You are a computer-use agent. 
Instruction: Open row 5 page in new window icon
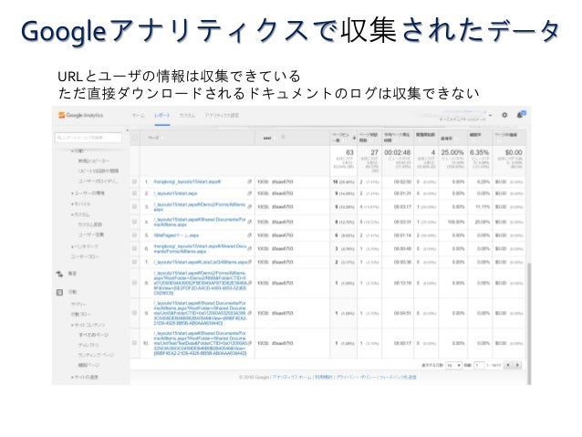point(250,235)
